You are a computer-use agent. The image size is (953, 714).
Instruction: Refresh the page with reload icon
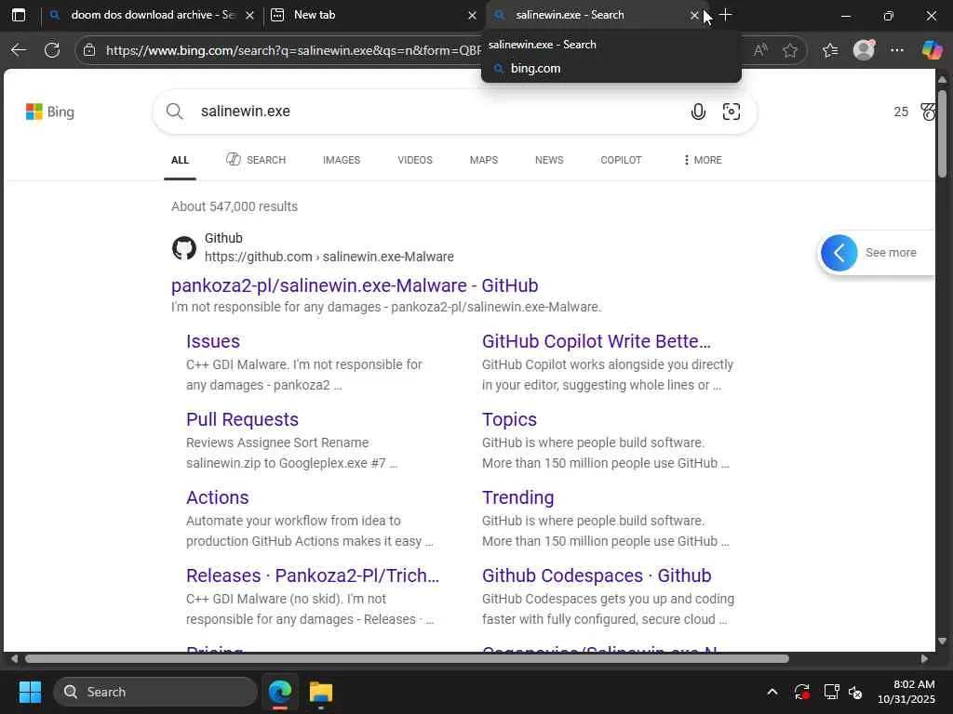pos(52,50)
